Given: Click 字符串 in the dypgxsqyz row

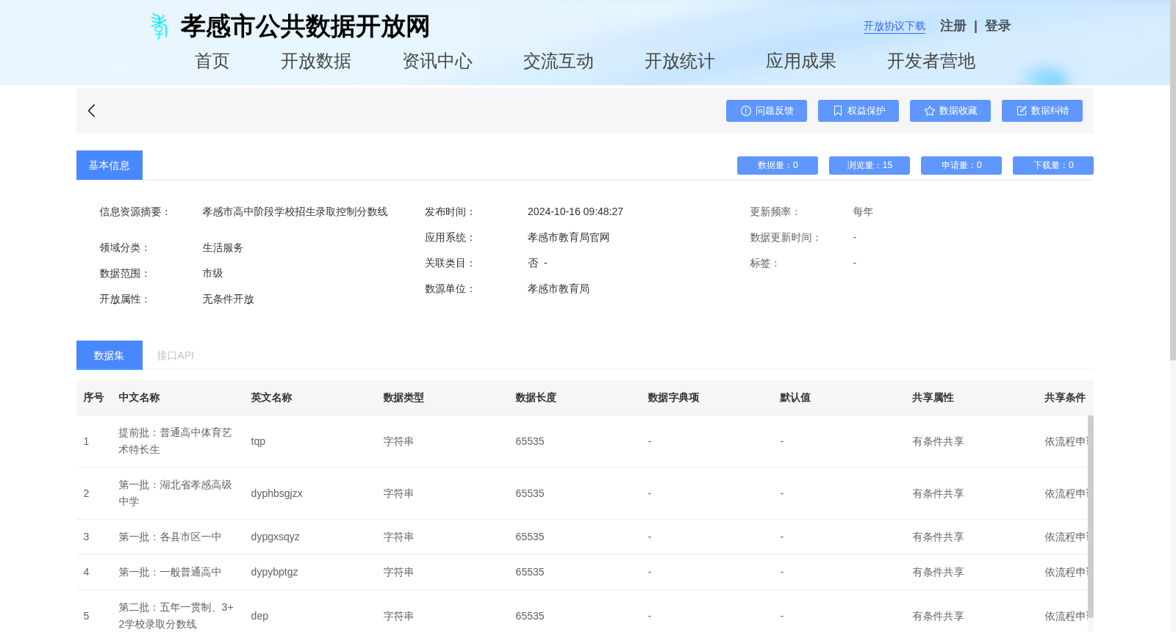Looking at the screenshot, I should [398, 537].
